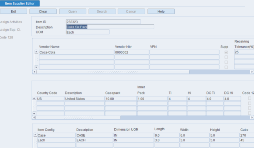The width and height of the screenshot is (254, 148).
Task: Open the Help button
Action: click(161, 12)
